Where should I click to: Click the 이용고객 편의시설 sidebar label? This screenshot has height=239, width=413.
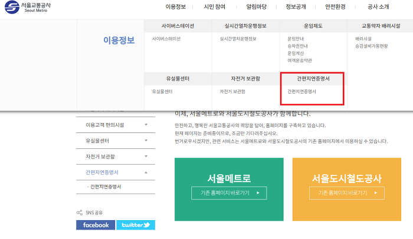point(105,125)
